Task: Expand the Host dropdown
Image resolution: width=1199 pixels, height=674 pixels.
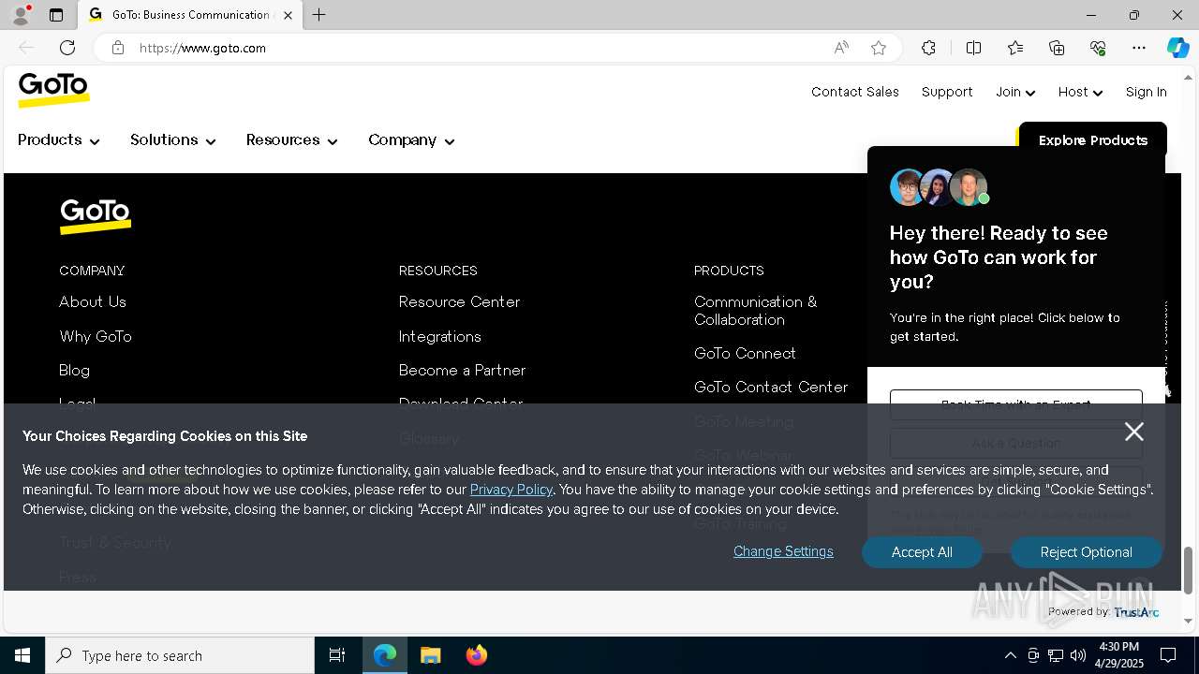Action: (1080, 92)
